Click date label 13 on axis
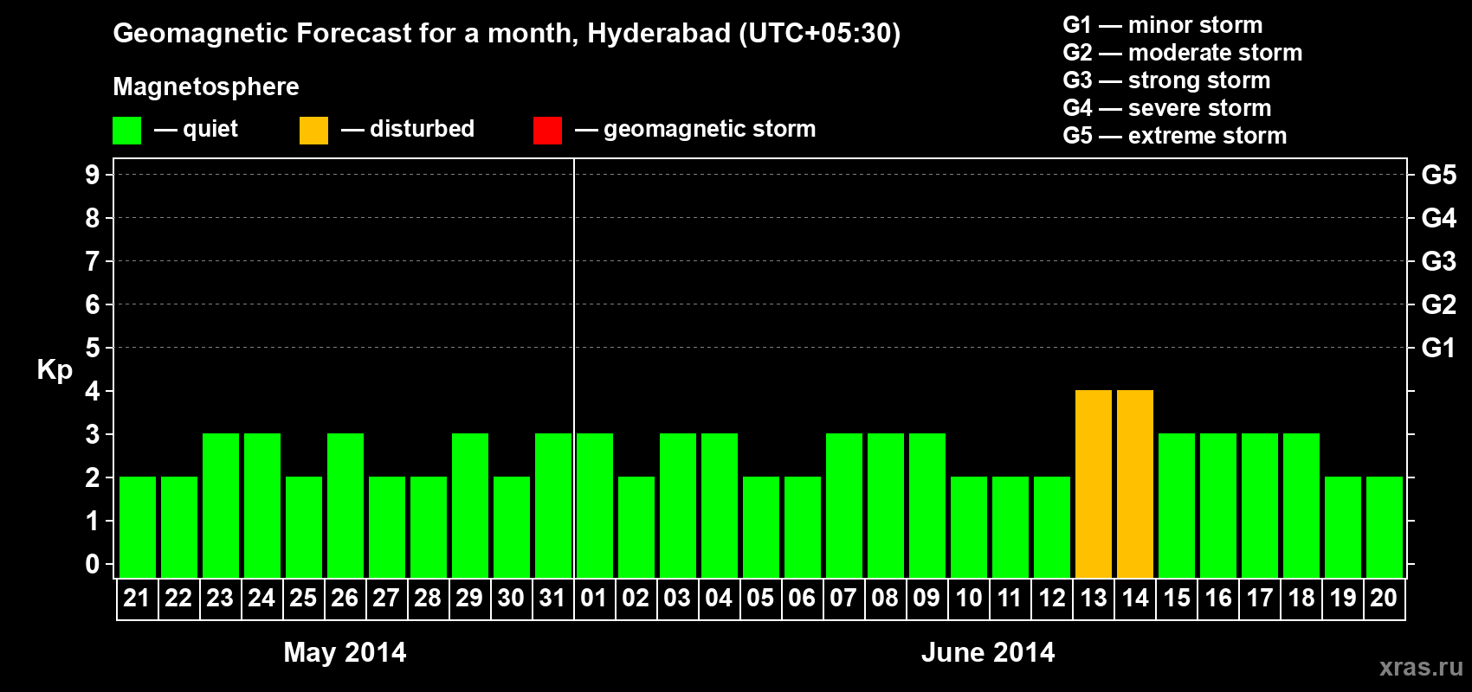The width and height of the screenshot is (1472, 692). pos(1094,598)
